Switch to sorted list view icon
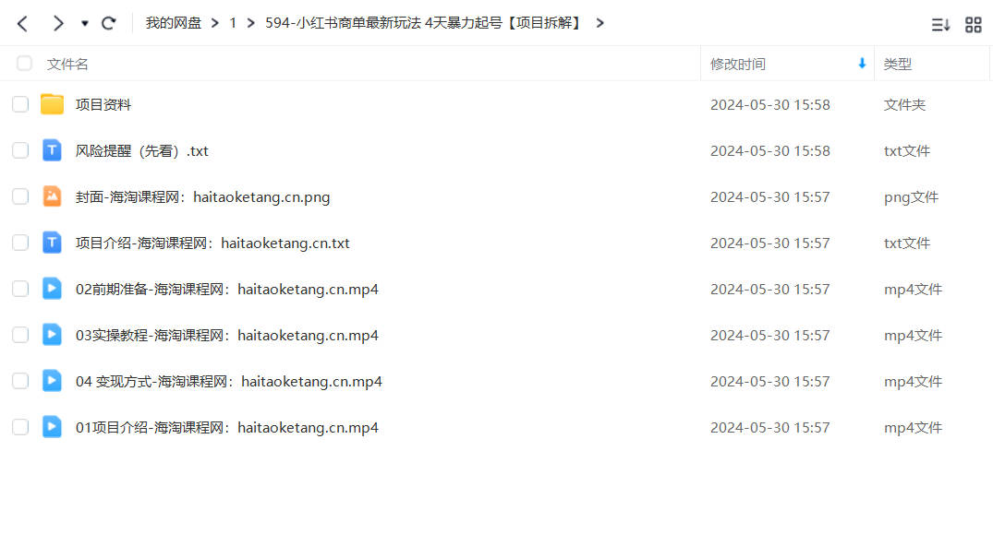Image resolution: width=993 pixels, height=534 pixels. pos(940,25)
